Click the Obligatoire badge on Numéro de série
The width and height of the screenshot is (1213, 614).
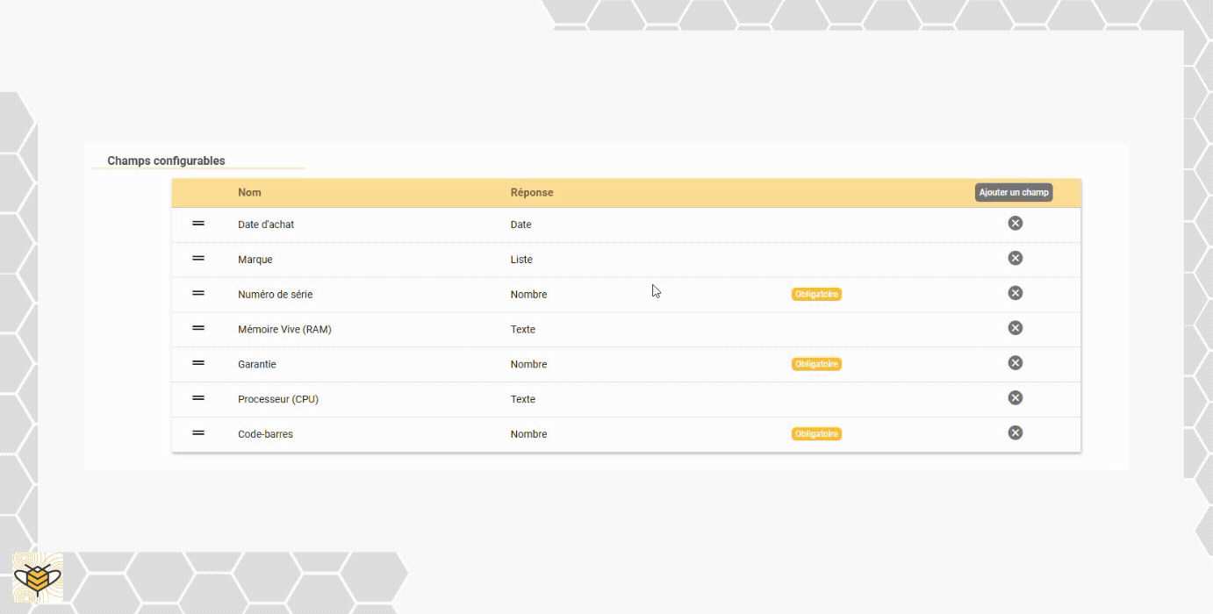[816, 294]
